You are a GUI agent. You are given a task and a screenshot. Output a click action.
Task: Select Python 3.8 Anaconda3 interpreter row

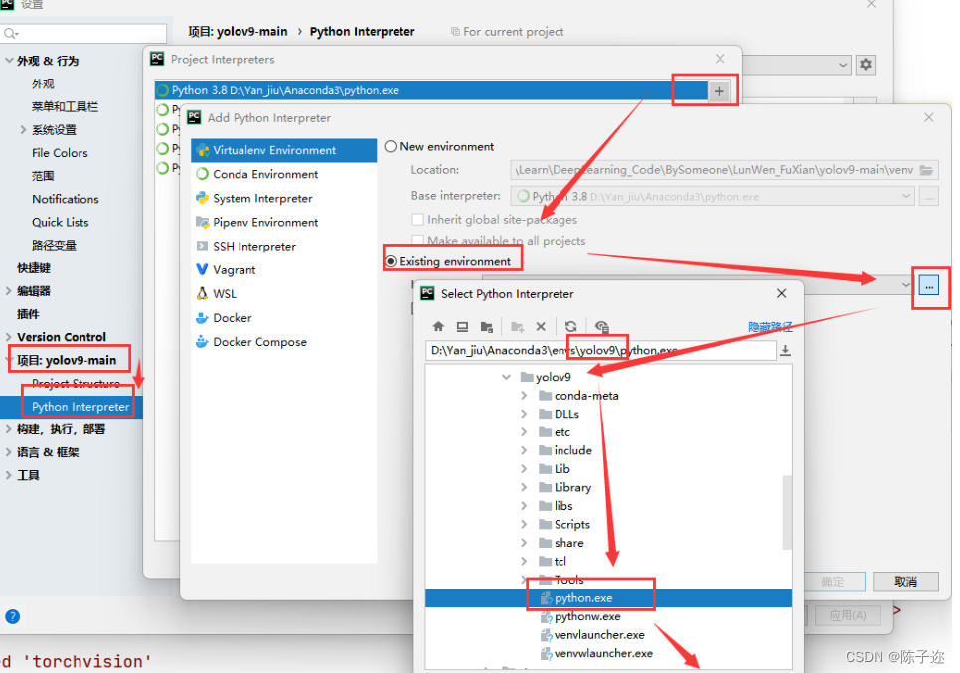(x=431, y=90)
